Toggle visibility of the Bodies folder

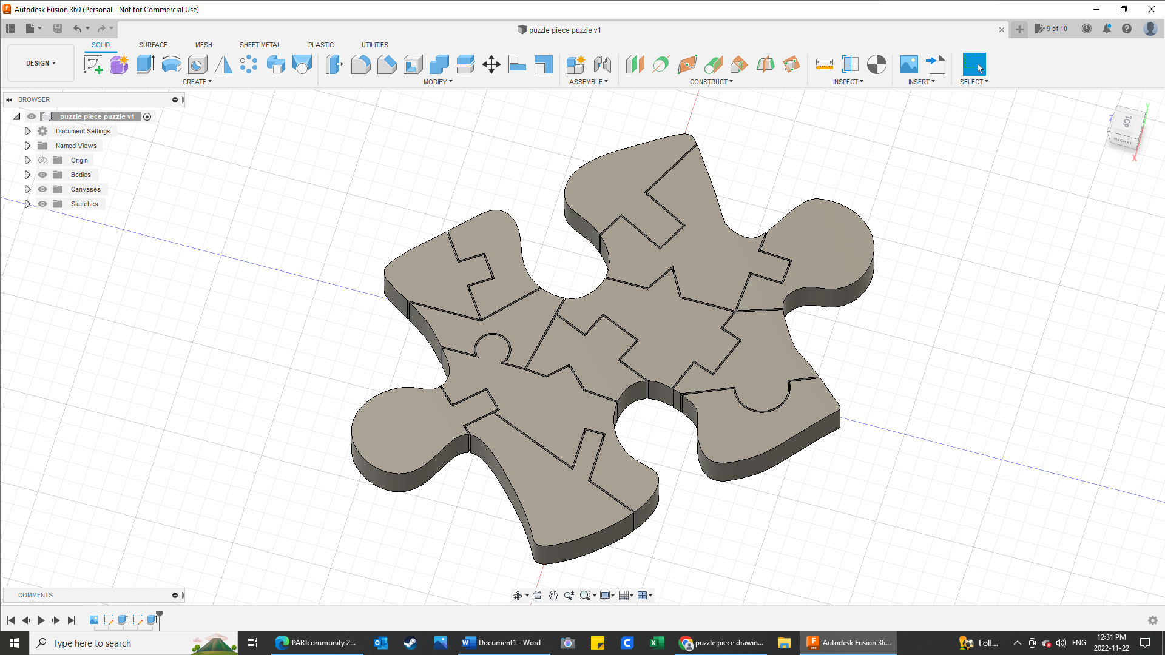click(42, 175)
